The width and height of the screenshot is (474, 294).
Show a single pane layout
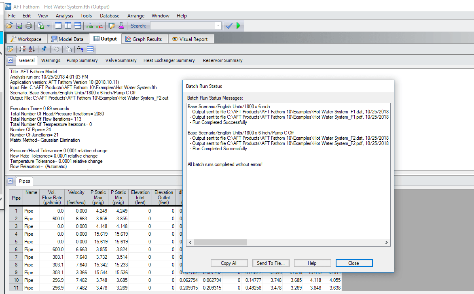coord(58,26)
